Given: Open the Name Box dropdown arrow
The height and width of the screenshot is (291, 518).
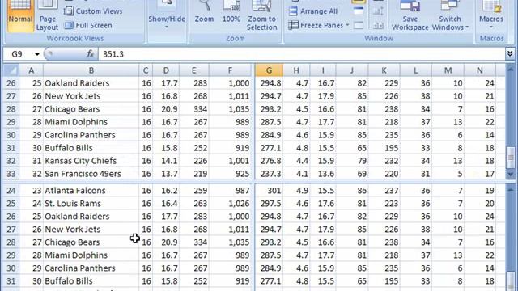Looking at the screenshot, I should (37, 54).
